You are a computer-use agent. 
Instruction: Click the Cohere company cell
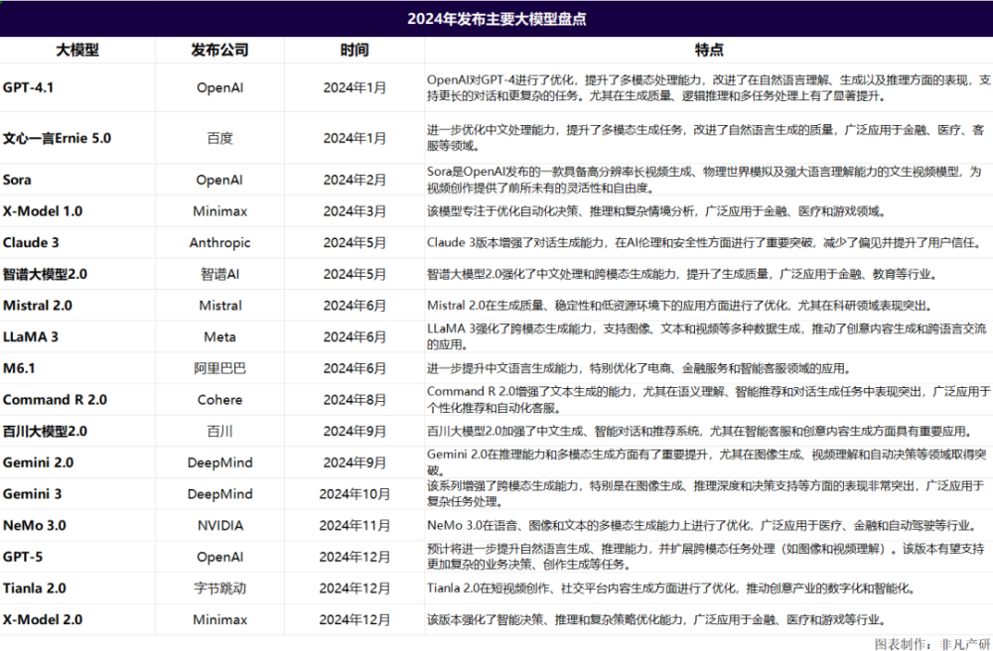click(219, 400)
